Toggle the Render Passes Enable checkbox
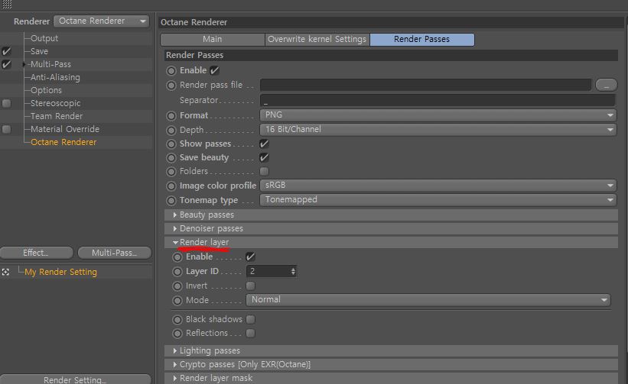This screenshot has width=628, height=384. pyautogui.click(x=215, y=70)
